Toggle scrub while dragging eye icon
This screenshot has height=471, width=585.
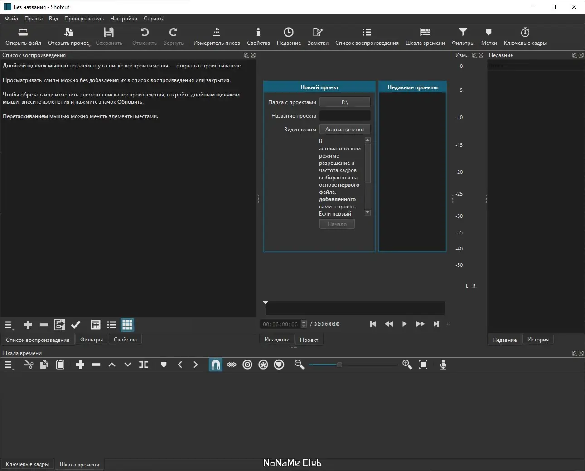[x=232, y=365]
